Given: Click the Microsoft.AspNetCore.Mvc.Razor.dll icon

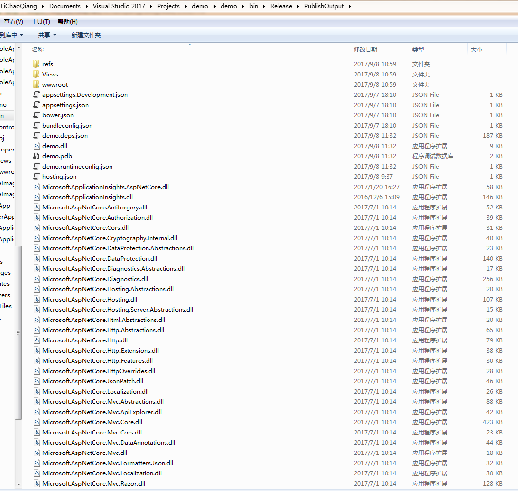Looking at the screenshot, I should click(37, 483).
